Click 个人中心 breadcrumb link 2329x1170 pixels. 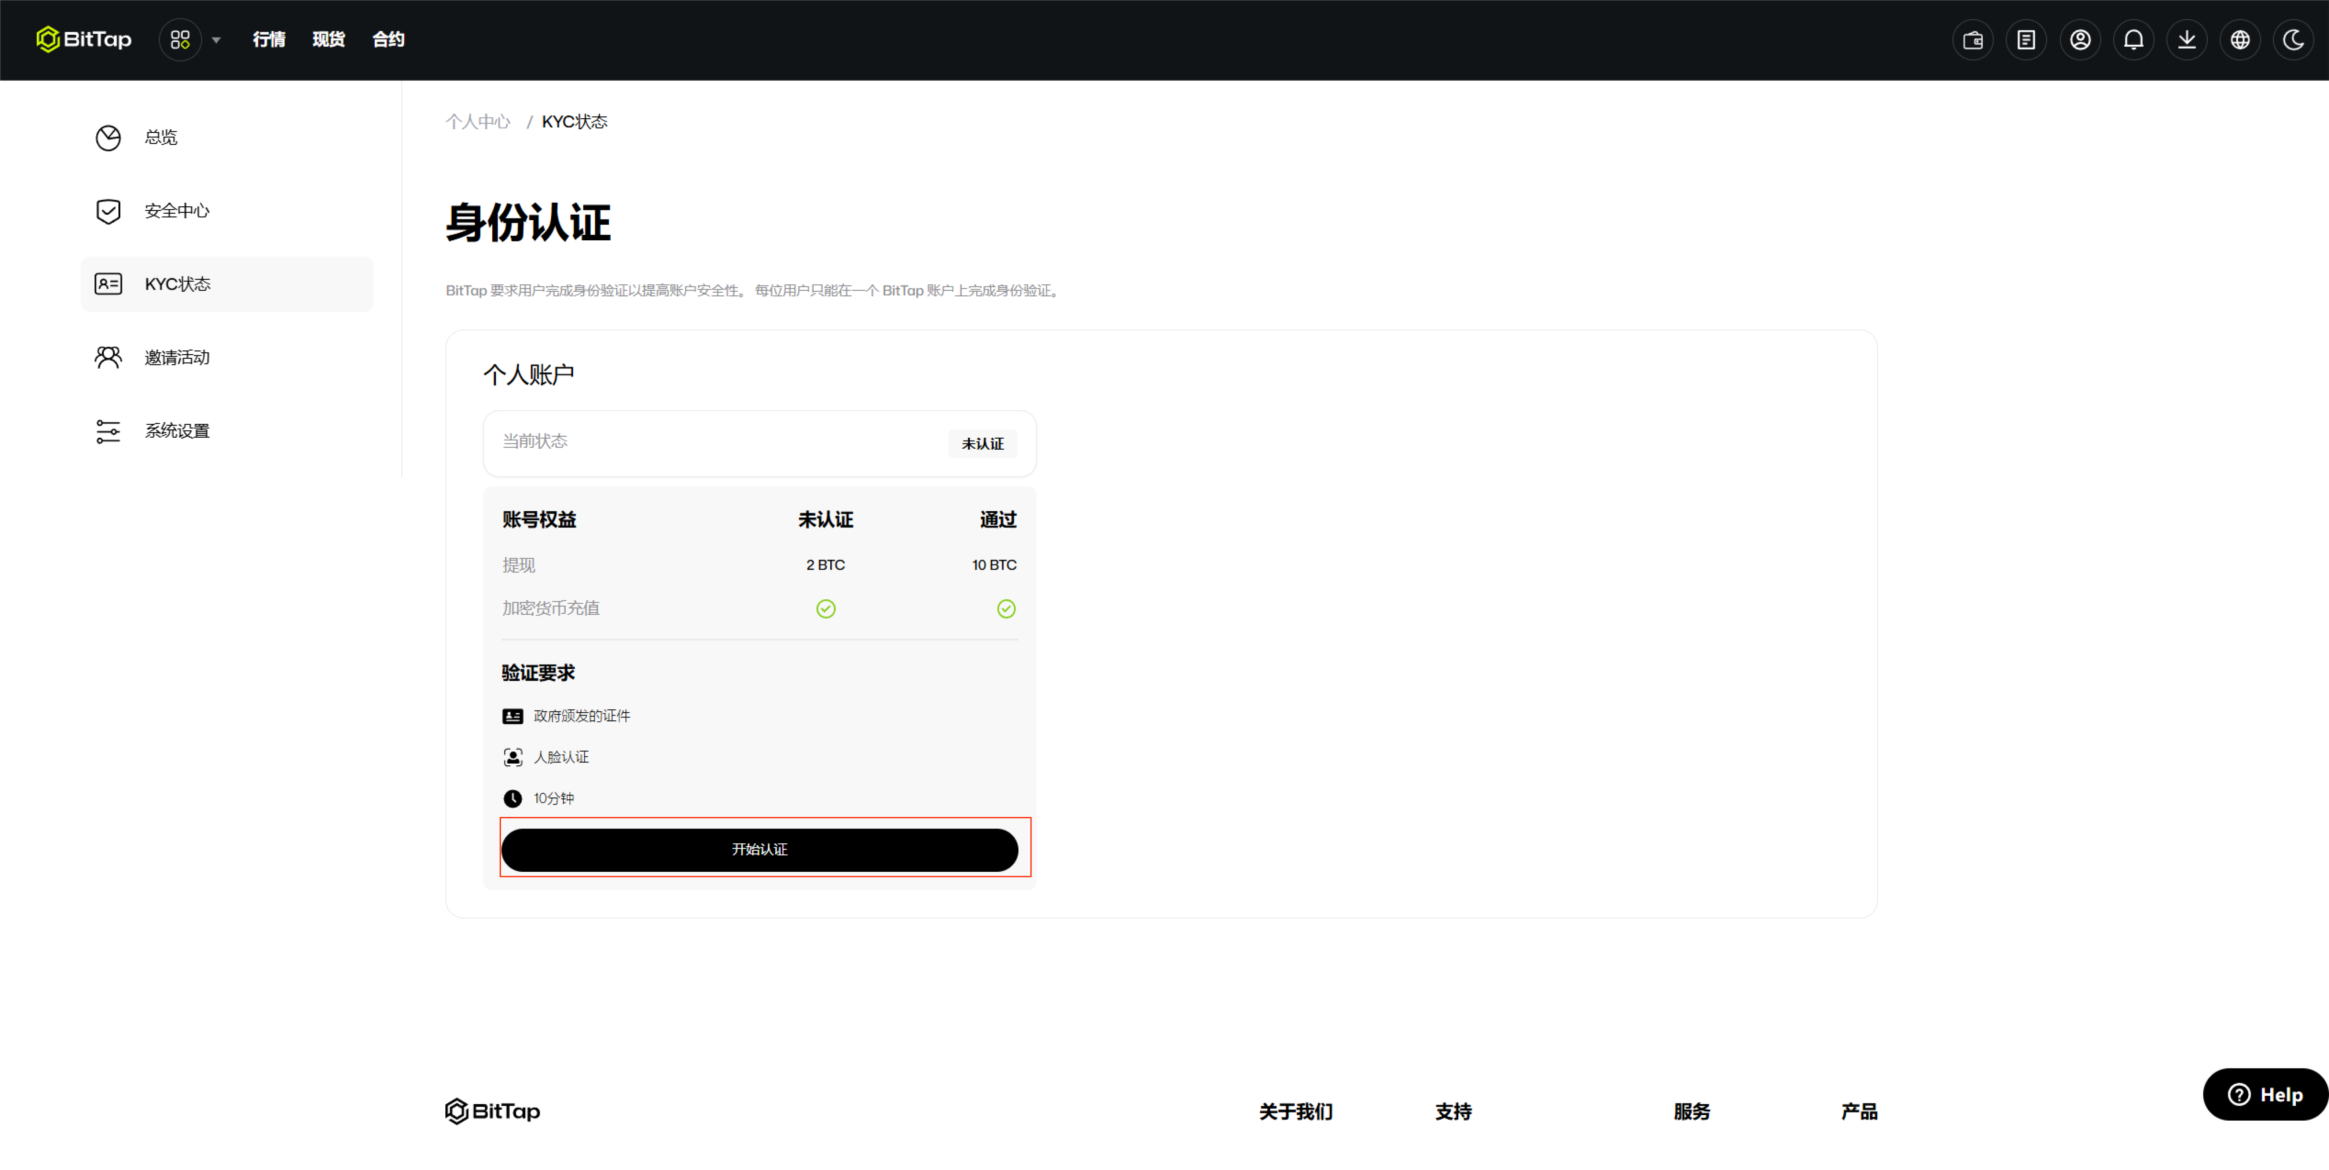[478, 122]
